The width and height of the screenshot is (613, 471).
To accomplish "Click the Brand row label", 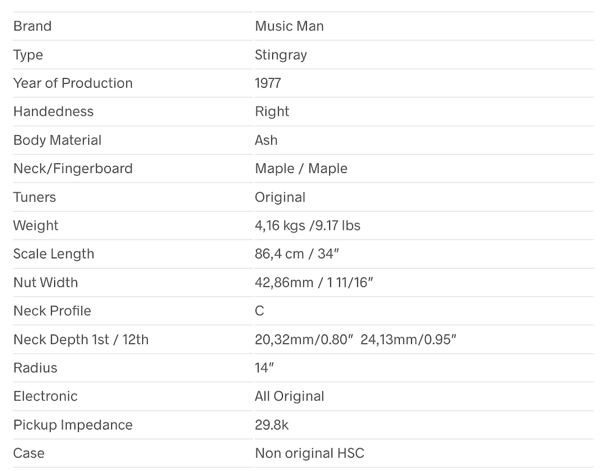I will coord(33,26).
